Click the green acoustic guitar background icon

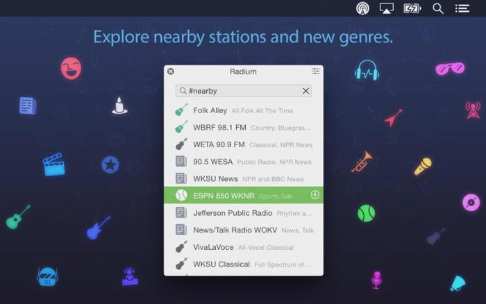click(18, 217)
